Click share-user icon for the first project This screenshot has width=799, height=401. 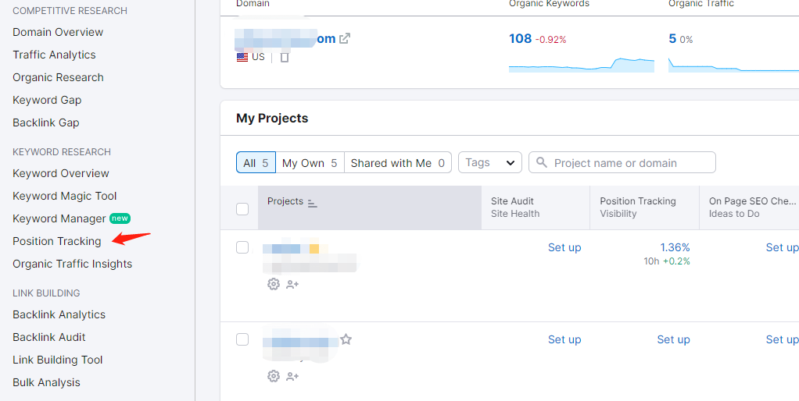pyautogui.click(x=292, y=284)
